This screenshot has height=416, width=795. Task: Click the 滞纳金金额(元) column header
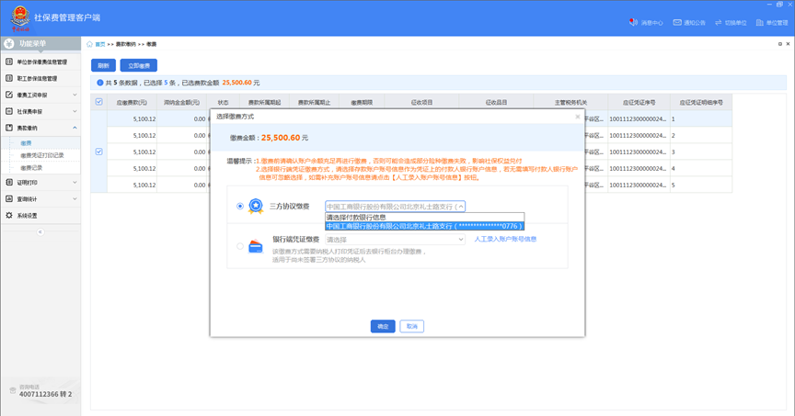click(x=181, y=102)
